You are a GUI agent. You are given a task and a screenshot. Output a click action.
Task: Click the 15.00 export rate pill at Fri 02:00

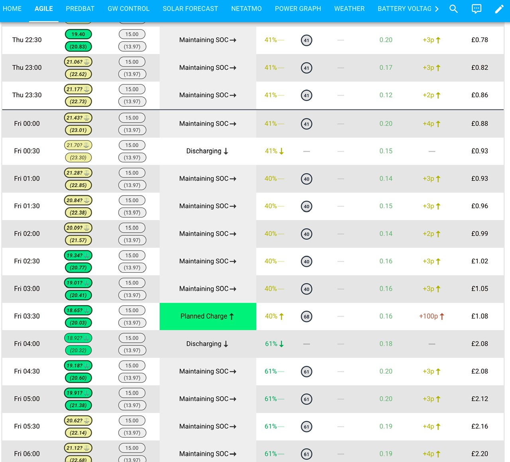pyautogui.click(x=132, y=228)
